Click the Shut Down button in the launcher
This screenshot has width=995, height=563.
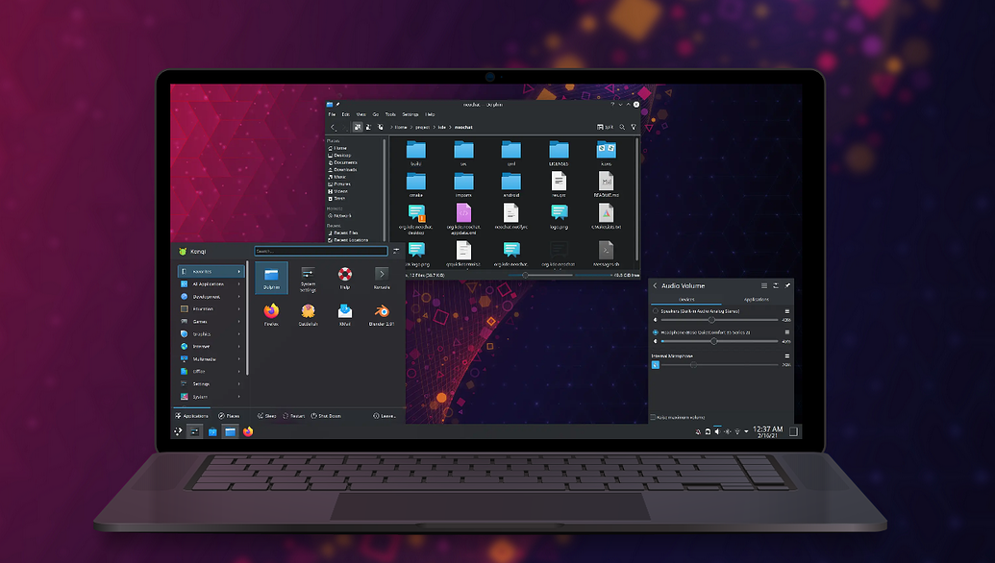[328, 415]
